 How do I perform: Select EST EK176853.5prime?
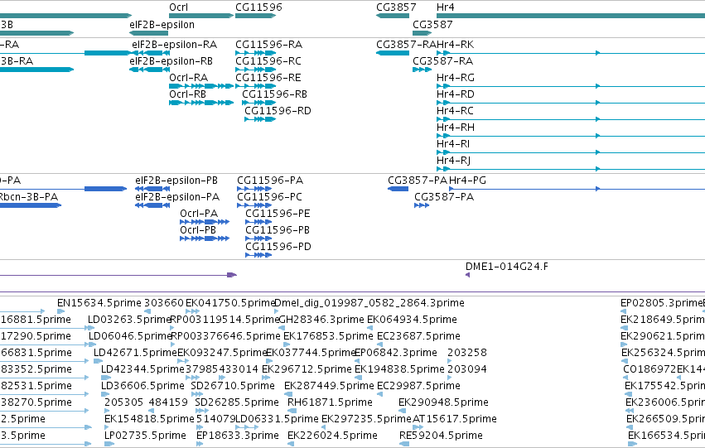coord(287,344)
